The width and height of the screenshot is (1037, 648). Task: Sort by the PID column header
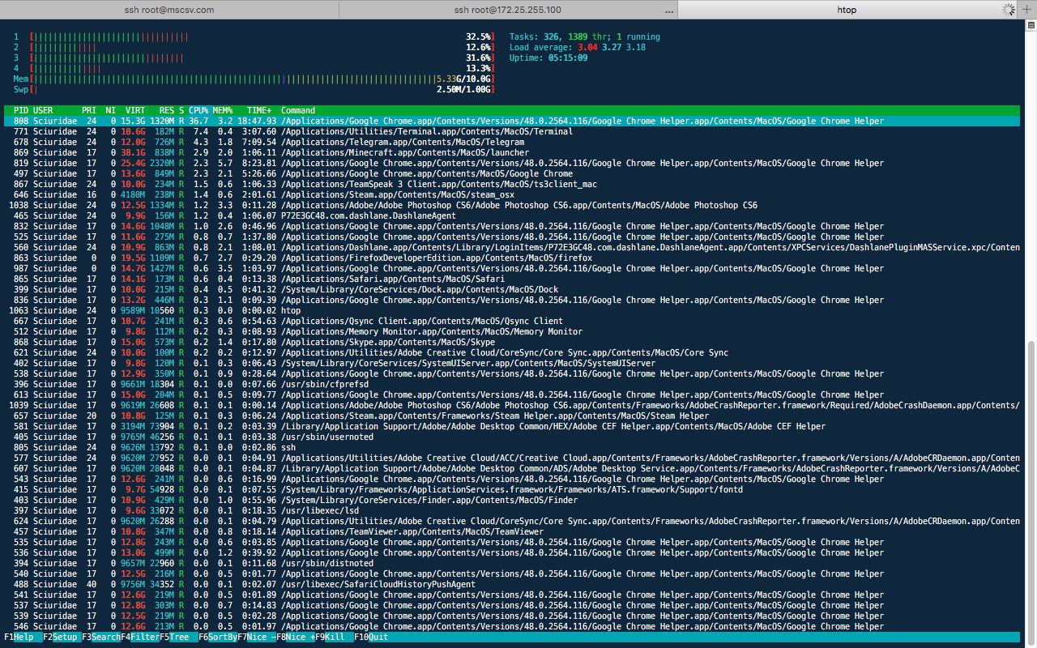pyautogui.click(x=21, y=111)
